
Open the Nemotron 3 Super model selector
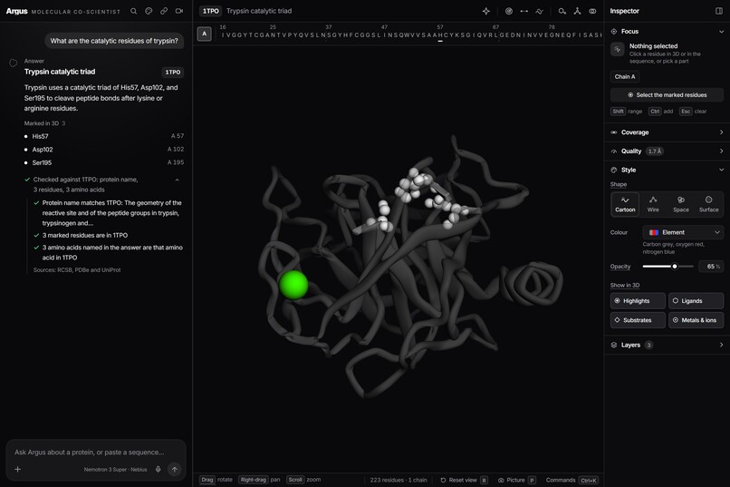(x=115, y=470)
